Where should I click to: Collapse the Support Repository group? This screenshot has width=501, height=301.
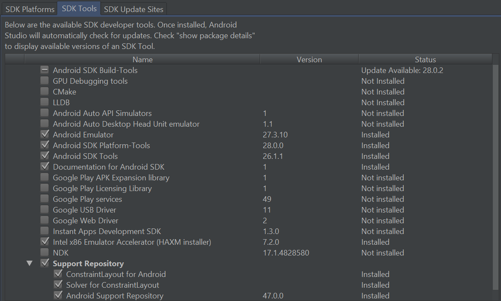click(x=29, y=263)
